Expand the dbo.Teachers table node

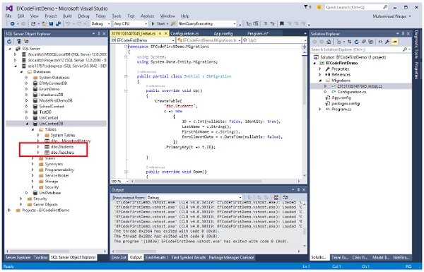pos(38,153)
